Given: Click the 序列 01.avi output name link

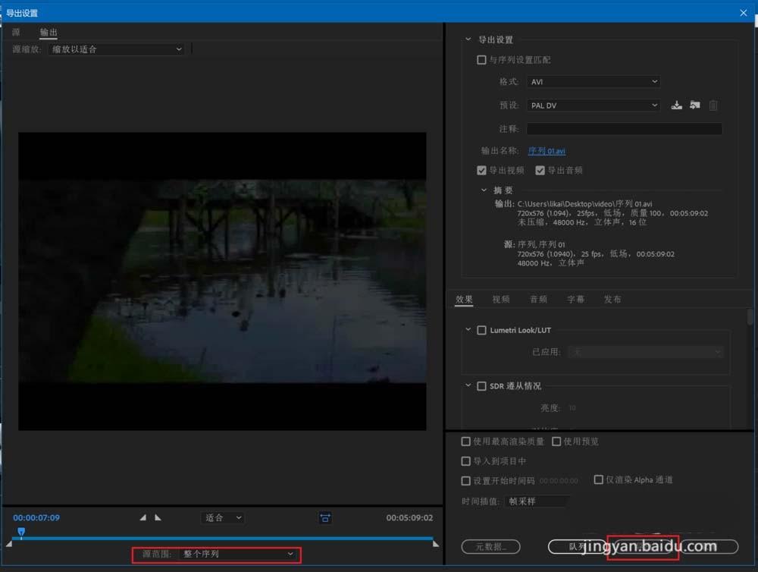Looking at the screenshot, I should (x=547, y=151).
